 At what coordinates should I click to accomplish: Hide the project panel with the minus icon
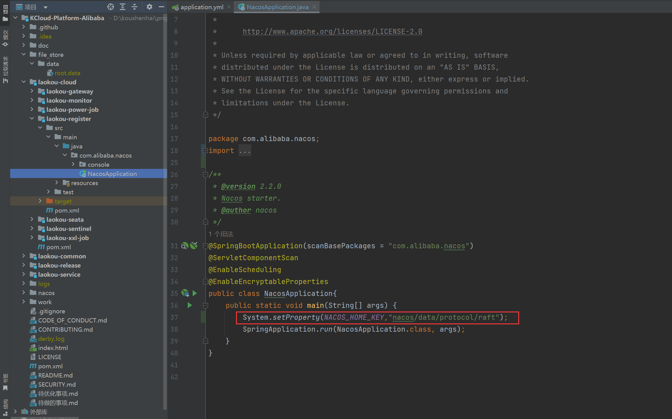click(x=161, y=7)
